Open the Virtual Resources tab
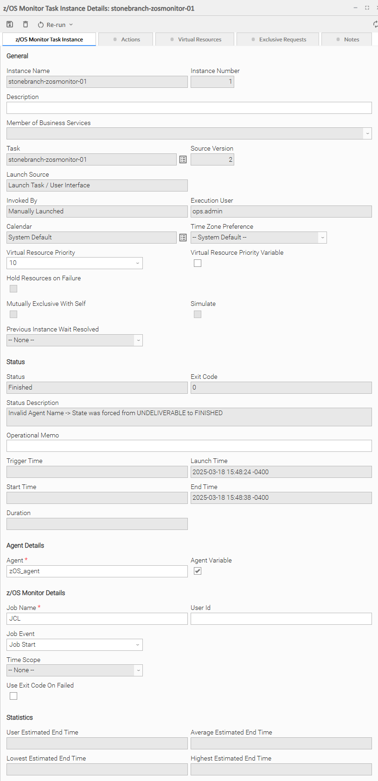 (x=195, y=40)
